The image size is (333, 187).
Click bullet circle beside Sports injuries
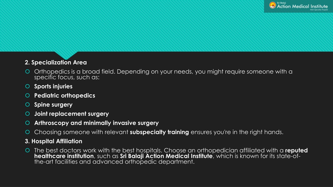[27, 86]
